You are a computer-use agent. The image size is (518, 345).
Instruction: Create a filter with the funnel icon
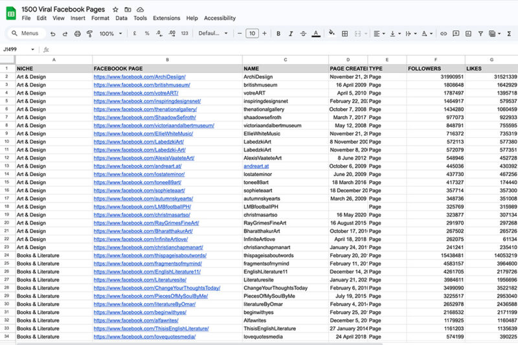tap(480, 34)
